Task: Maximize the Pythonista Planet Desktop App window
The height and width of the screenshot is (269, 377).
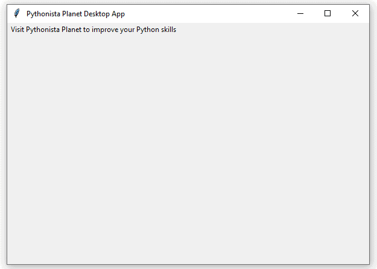Action: click(328, 13)
